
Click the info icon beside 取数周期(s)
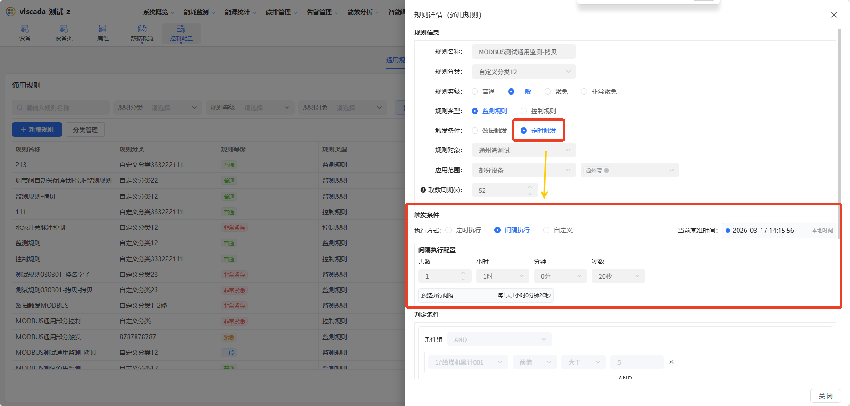423,190
